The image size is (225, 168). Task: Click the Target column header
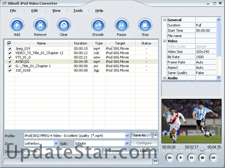tap(120, 43)
